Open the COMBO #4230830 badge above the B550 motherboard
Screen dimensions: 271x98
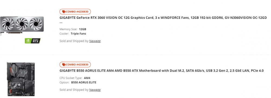click(x=75, y=65)
